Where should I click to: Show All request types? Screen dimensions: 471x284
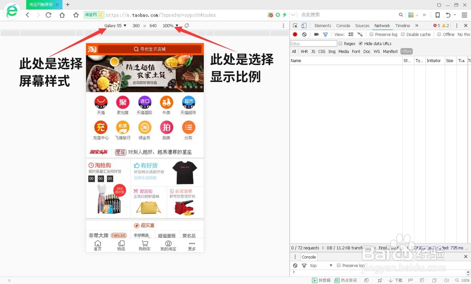coord(294,52)
